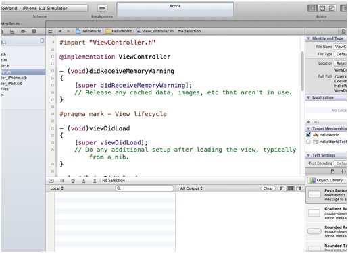This screenshot has height=253, width=348.
Task: Step into using the down-arrow debug icon
Action: (84, 181)
